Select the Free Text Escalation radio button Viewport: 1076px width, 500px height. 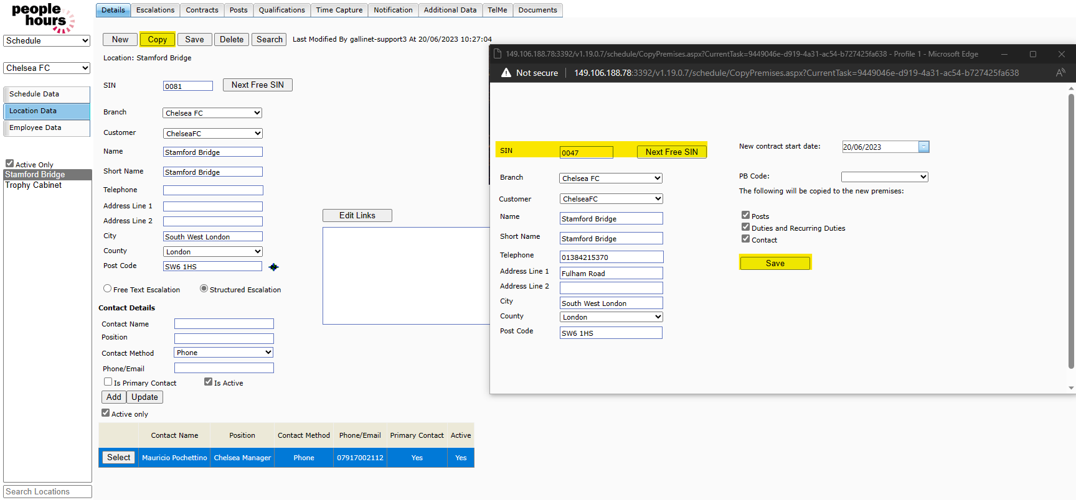(108, 289)
